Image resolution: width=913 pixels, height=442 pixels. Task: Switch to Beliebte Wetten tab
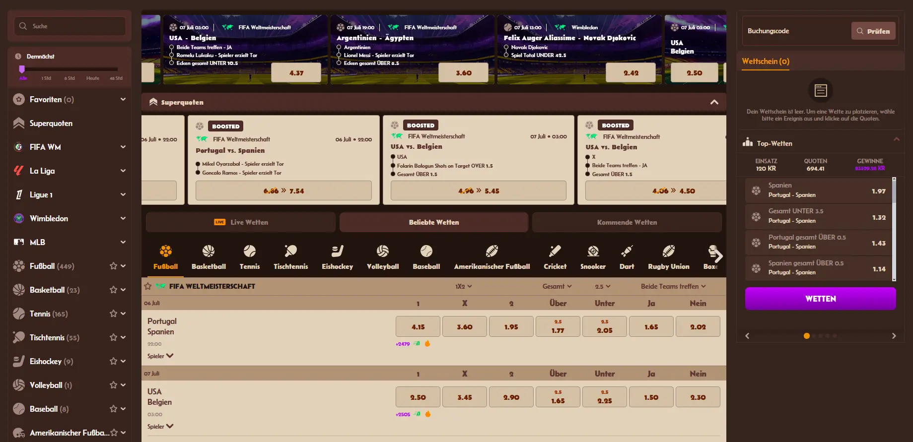(x=434, y=222)
